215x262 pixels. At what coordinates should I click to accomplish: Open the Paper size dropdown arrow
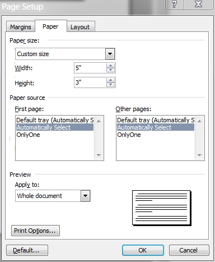[x=110, y=54]
